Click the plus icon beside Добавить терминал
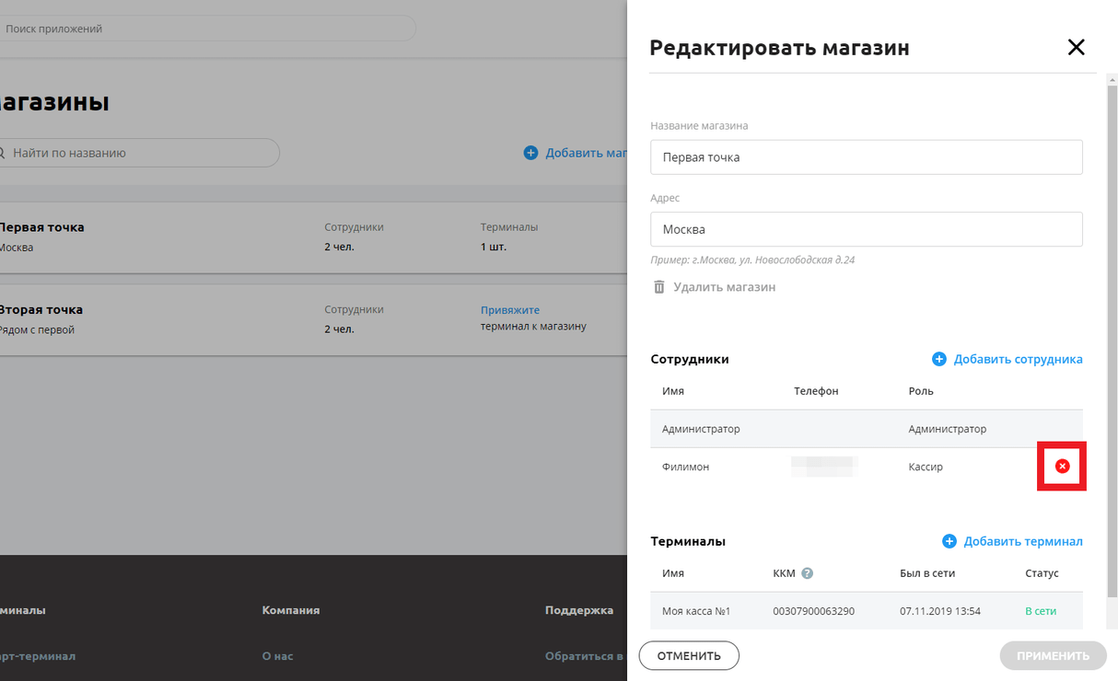The image size is (1118, 681). tap(949, 541)
